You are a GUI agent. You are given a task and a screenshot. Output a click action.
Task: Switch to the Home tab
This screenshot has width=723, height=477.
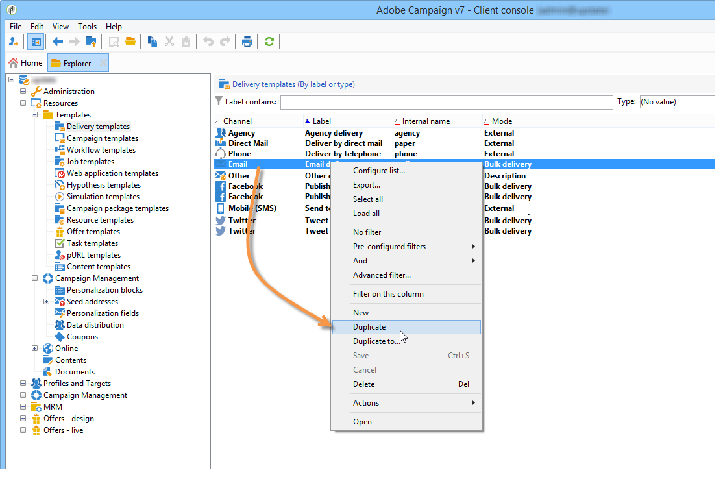[25, 63]
